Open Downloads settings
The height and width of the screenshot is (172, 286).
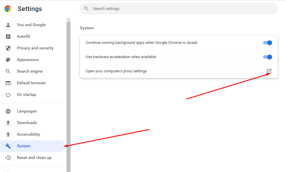[x=33, y=123]
